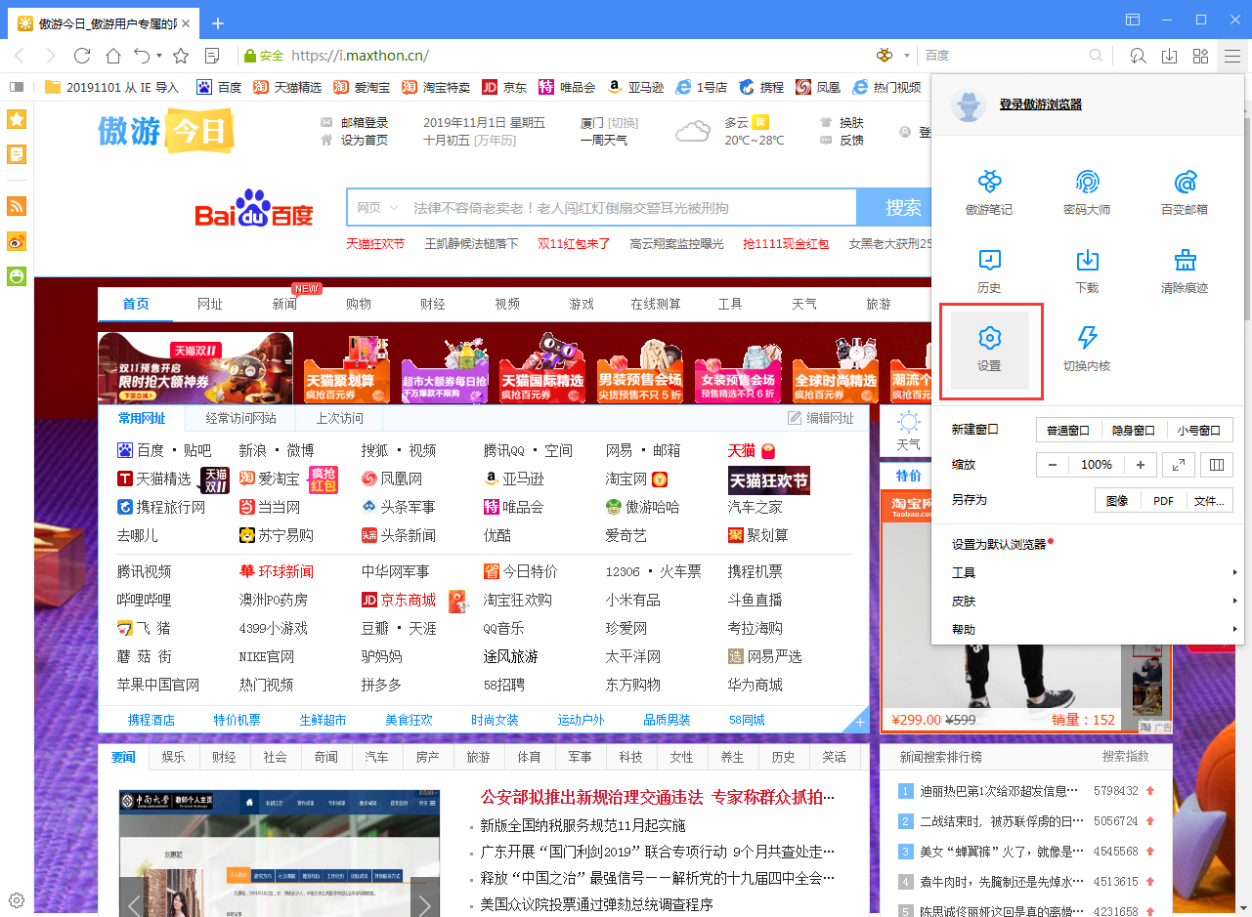This screenshot has width=1252, height=917.
Task: Click the Weibo icon in the left sidebar
Action: pyautogui.click(x=15, y=241)
